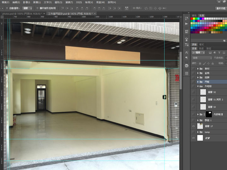Expand the 素材 layer group
The height and width of the screenshot is (170, 227).
pos(198,68)
